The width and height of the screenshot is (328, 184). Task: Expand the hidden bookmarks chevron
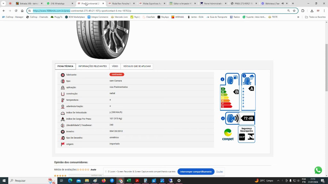point(298,17)
